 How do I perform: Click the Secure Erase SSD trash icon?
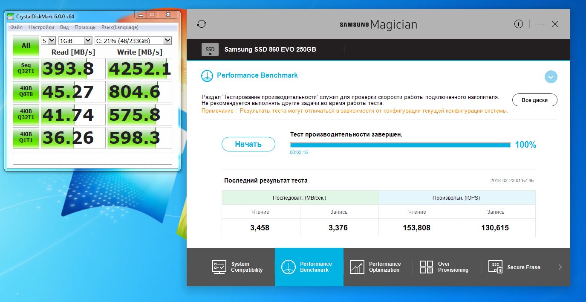click(496, 267)
